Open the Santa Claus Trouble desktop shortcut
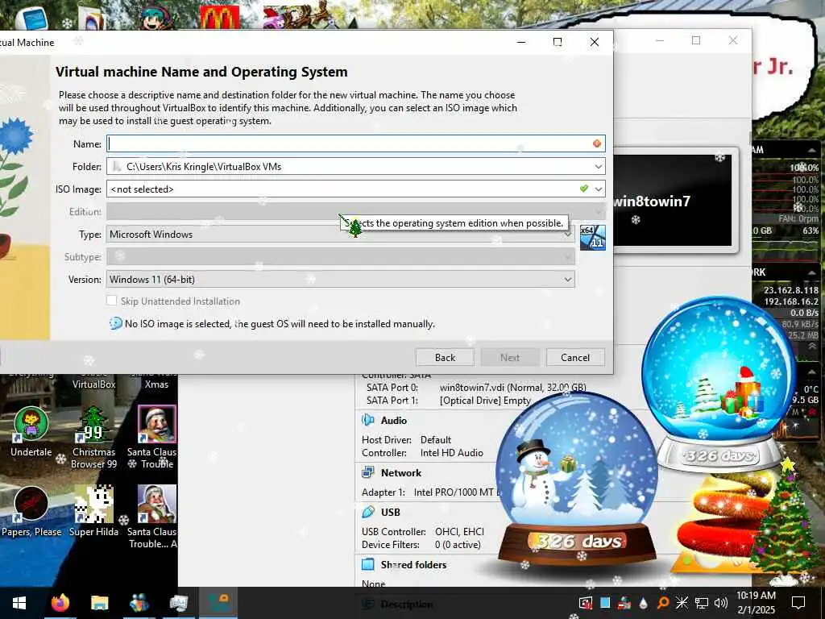 (x=154, y=438)
